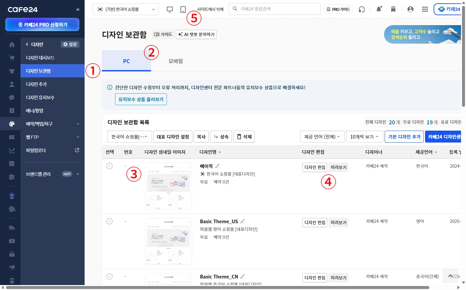This screenshot has width=466, height=290.
Task: Click the 가이드 button beside title
Action: (x=163, y=34)
